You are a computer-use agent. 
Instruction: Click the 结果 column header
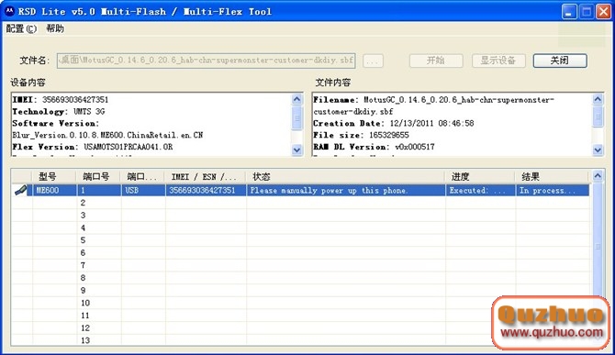552,177
